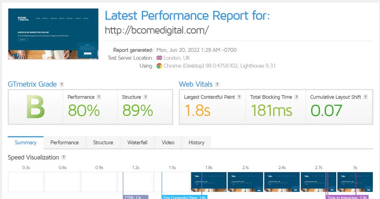Open Largest Contentful Paint help icon
This screenshot has width=380, height=199.
click(x=239, y=97)
